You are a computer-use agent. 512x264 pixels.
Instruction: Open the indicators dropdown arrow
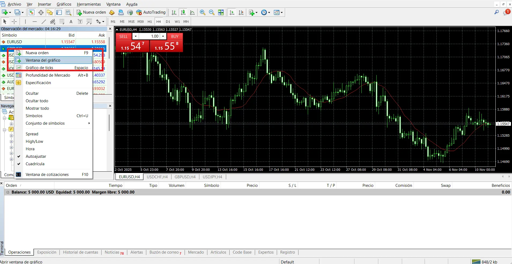tap(256, 12)
